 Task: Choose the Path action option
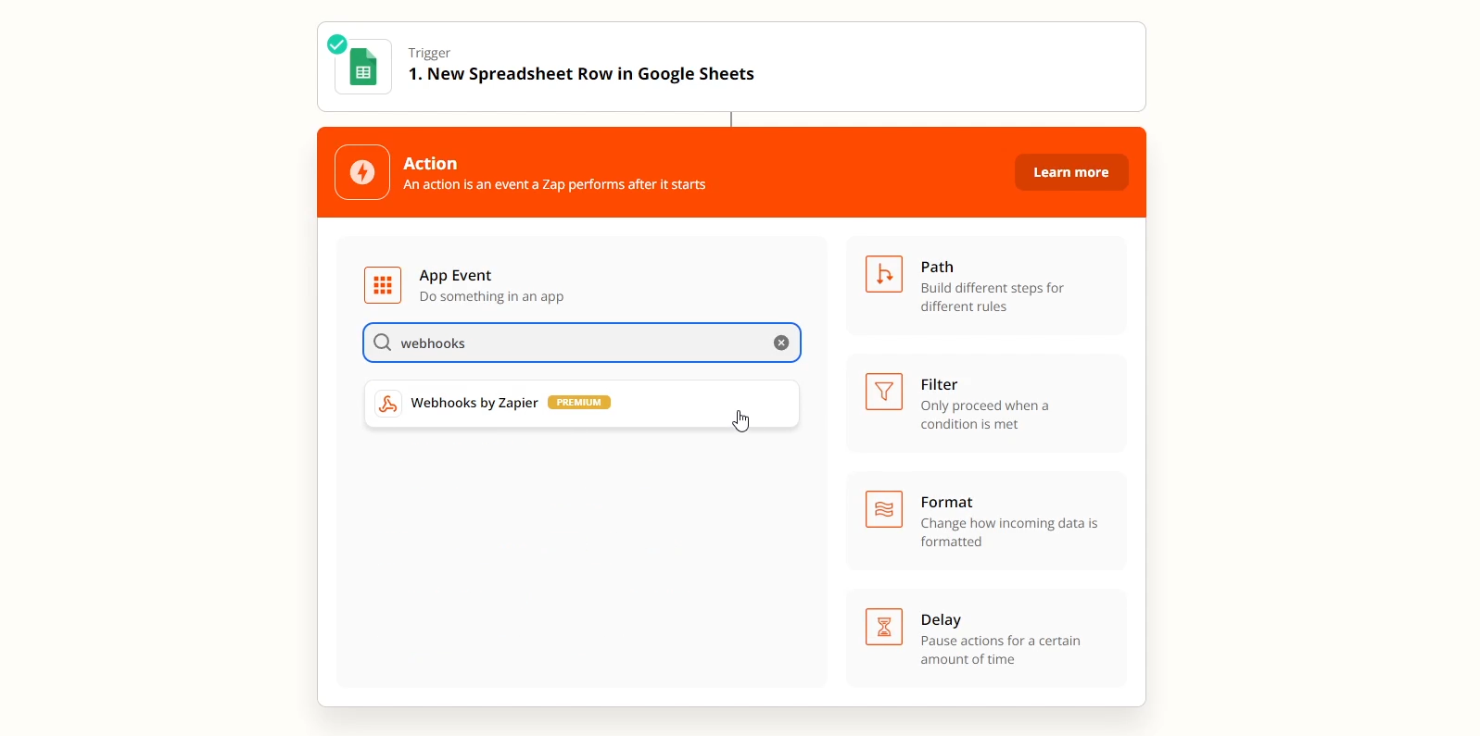986,285
